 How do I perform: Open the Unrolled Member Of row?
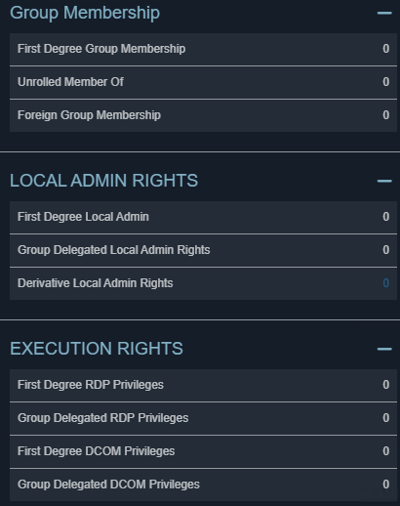coord(203,82)
